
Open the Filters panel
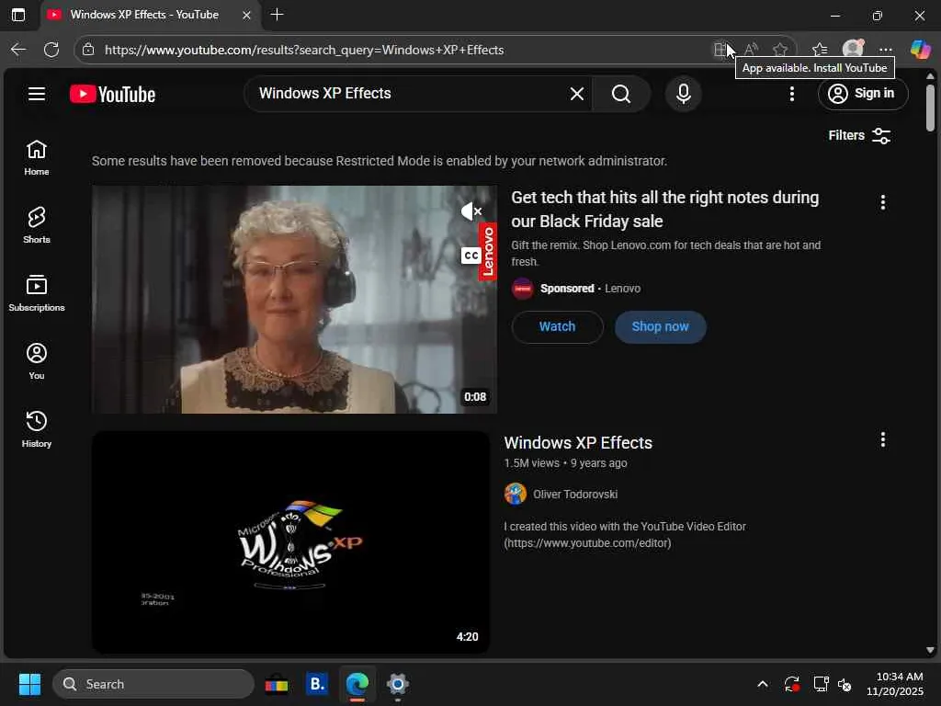coord(859,136)
